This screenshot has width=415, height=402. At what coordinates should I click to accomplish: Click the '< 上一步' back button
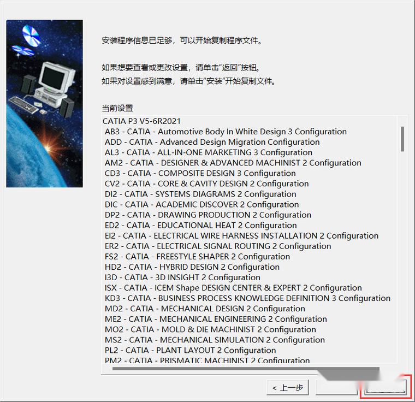coord(287,388)
